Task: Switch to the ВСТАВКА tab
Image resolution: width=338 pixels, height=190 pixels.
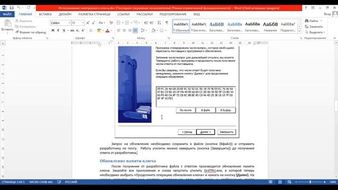Action: pyautogui.click(x=45, y=14)
